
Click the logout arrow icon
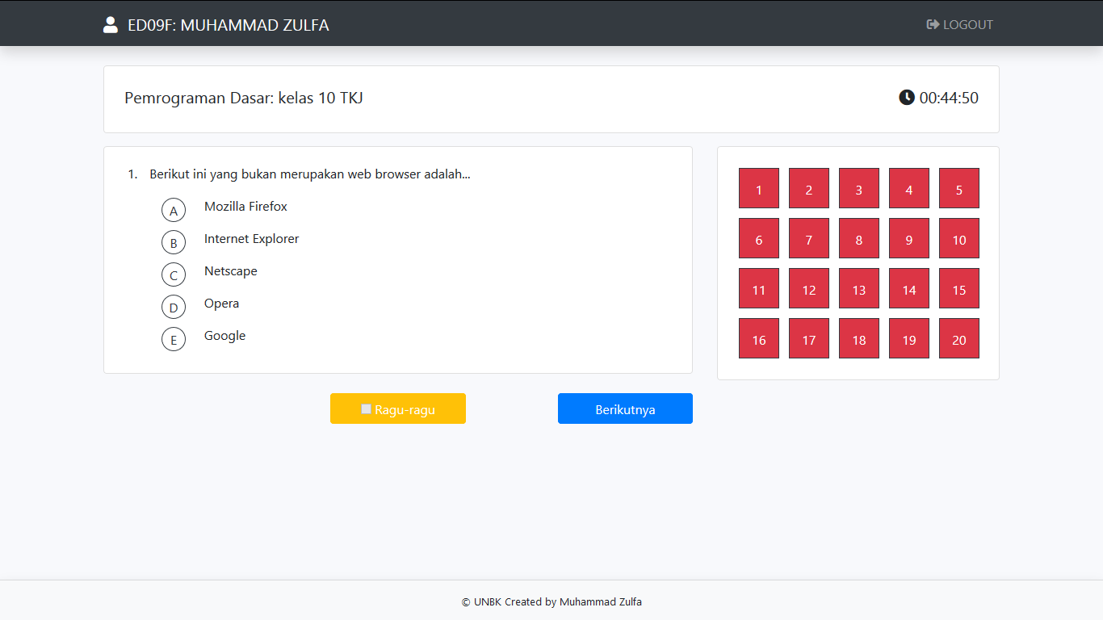[x=933, y=25]
